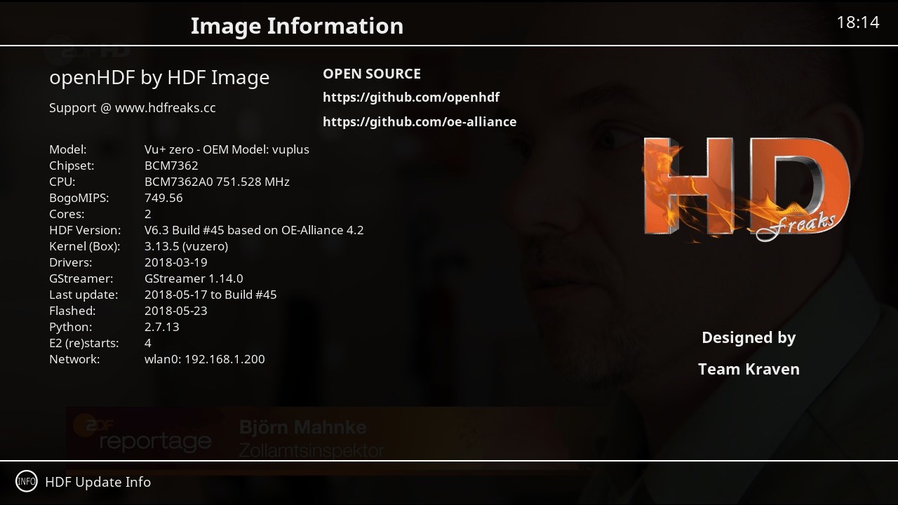
Task: Click the Chipset value BCM7362
Action: (171, 166)
